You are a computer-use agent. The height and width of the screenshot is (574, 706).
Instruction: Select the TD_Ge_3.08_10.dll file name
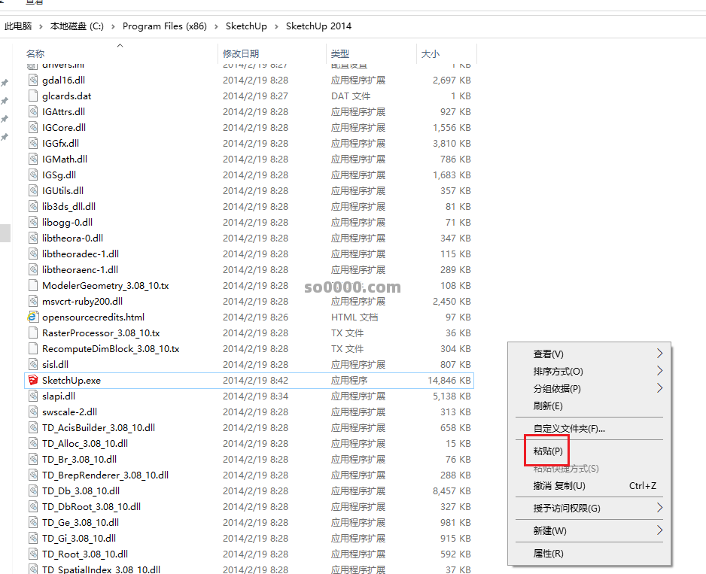(x=81, y=522)
